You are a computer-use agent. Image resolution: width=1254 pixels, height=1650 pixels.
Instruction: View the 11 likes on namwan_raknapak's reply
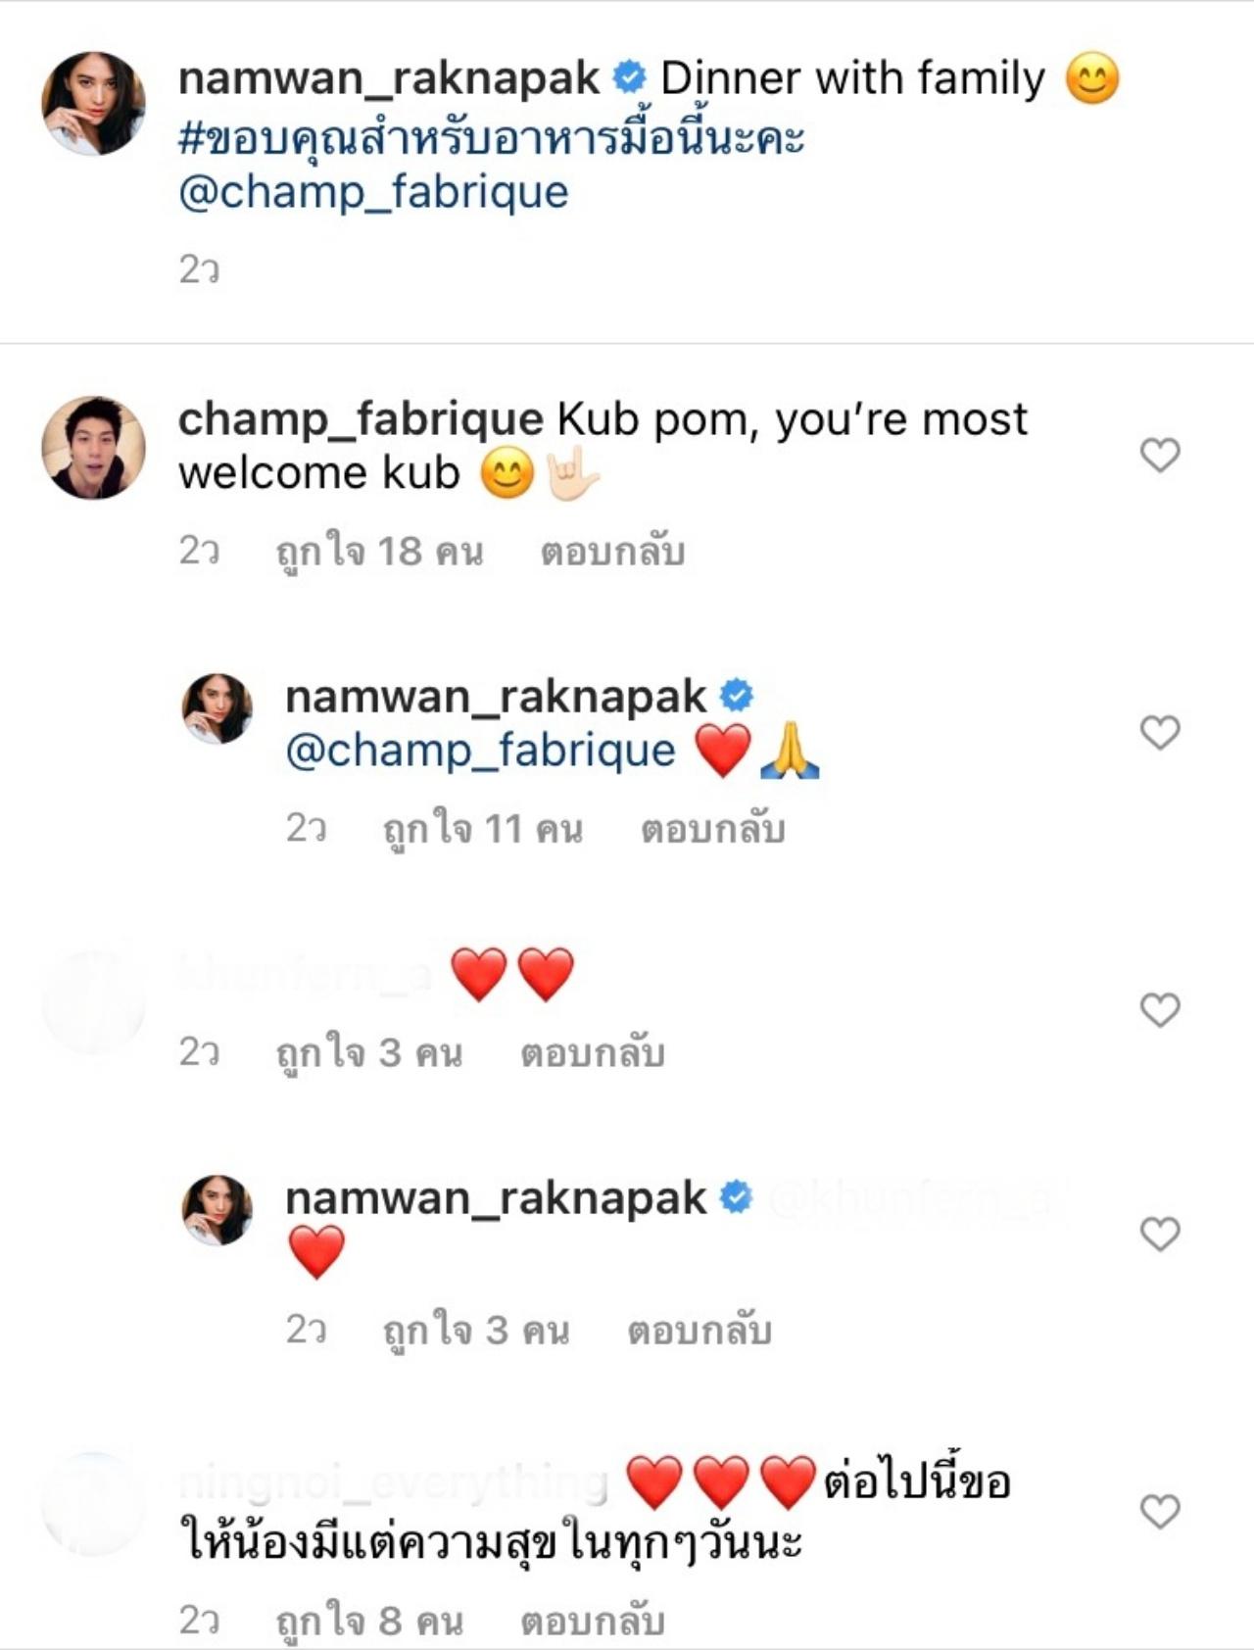coord(482,830)
